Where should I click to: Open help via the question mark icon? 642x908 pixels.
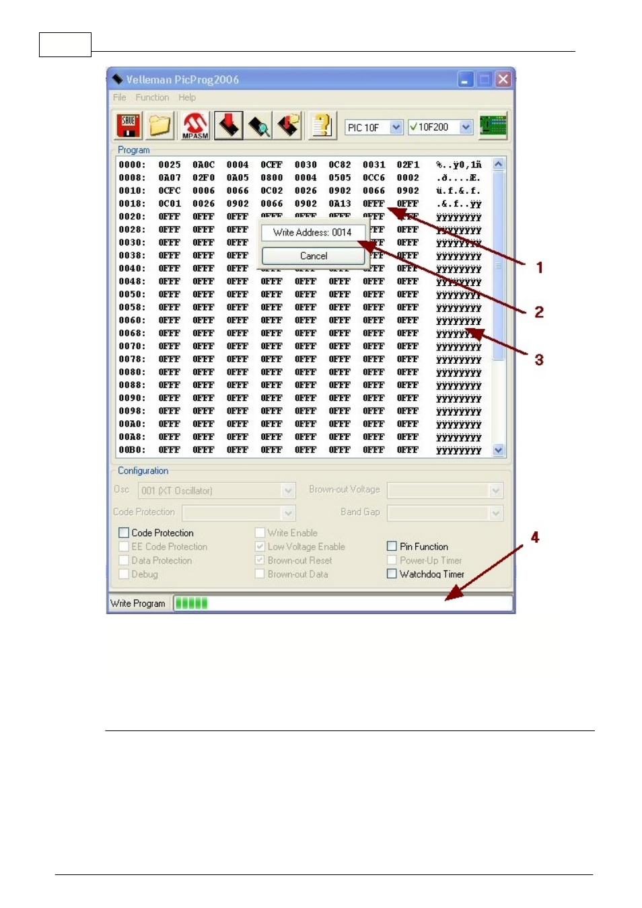pyautogui.click(x=322, y=126)
